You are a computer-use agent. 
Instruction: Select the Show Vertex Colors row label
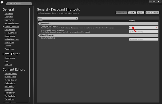click(x=48, y=38)
